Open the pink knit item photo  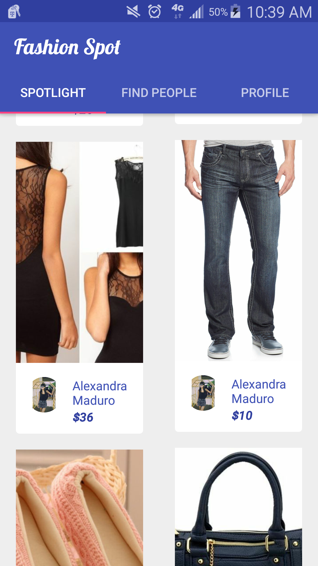coord(79,508)
